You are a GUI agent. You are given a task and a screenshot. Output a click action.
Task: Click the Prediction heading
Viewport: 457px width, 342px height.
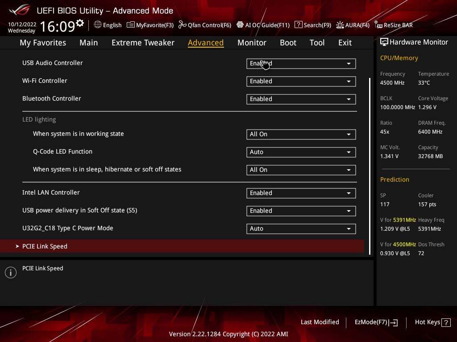click(395, 179)
